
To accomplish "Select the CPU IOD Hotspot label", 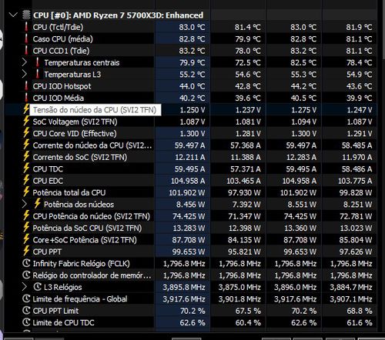I will [x=62, y=86].
